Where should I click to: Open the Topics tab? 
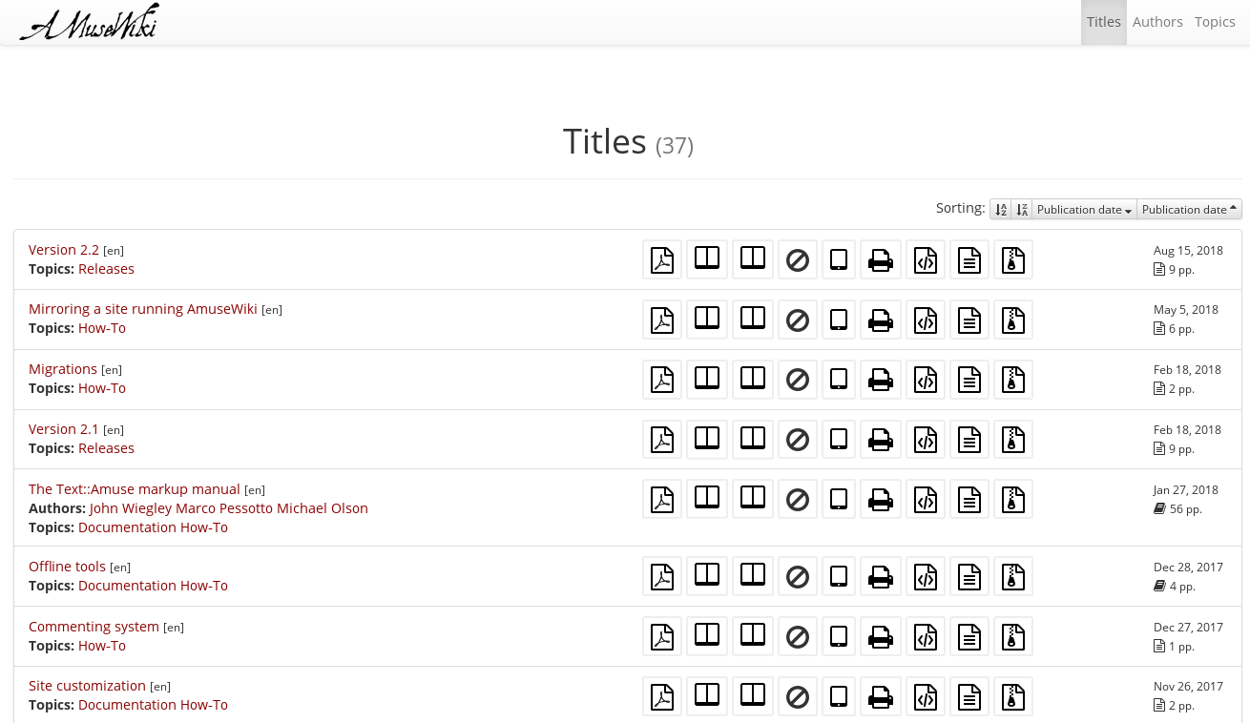[1215, 22]
